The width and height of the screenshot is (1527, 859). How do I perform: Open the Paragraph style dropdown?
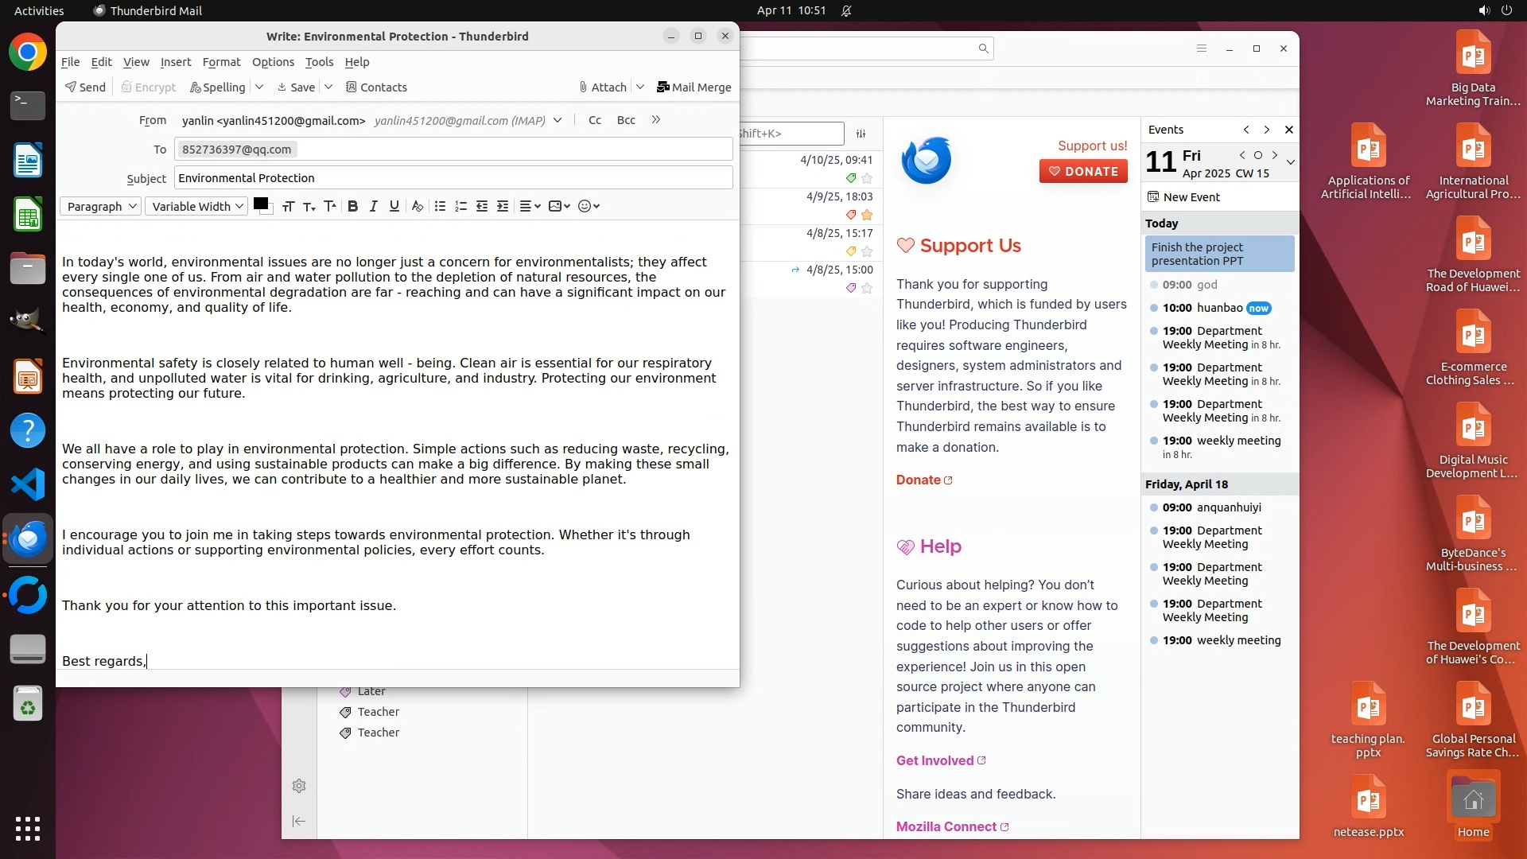pyautogui.click(x=101, y=206)
